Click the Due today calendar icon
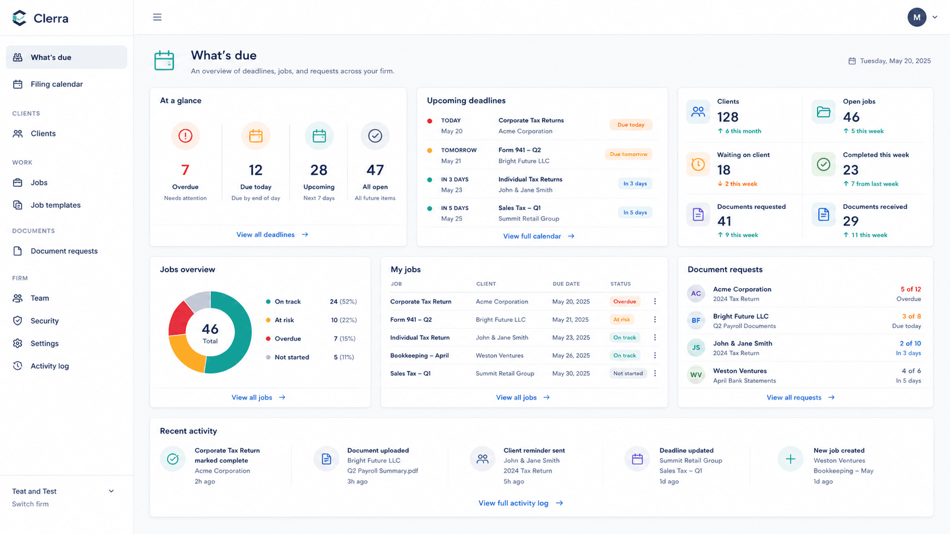The height and width of the screenshot is (534, 950). click(256, 136)
